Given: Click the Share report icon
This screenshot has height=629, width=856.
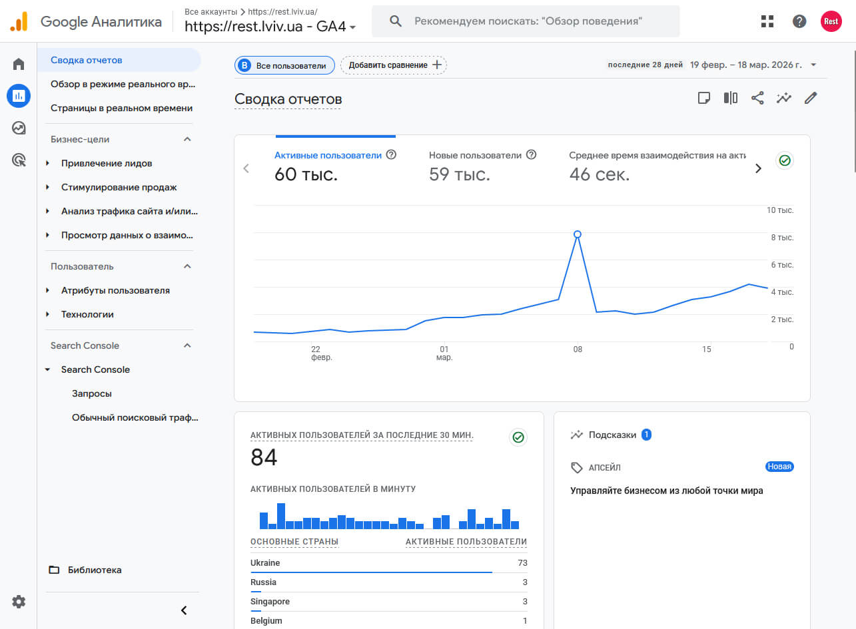Looking at the screenshot, I should click(x=757, y=98).
